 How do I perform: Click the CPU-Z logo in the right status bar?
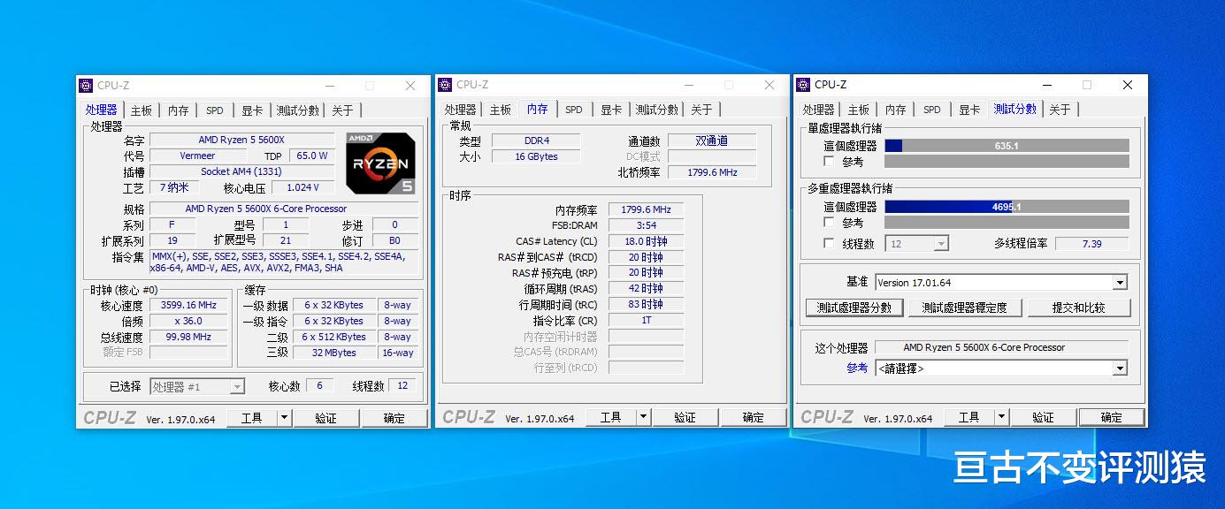click(x=830, y=416)
